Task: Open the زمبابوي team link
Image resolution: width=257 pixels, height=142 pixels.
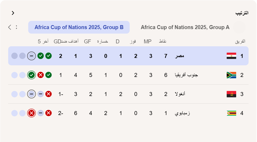Action: 182,113
